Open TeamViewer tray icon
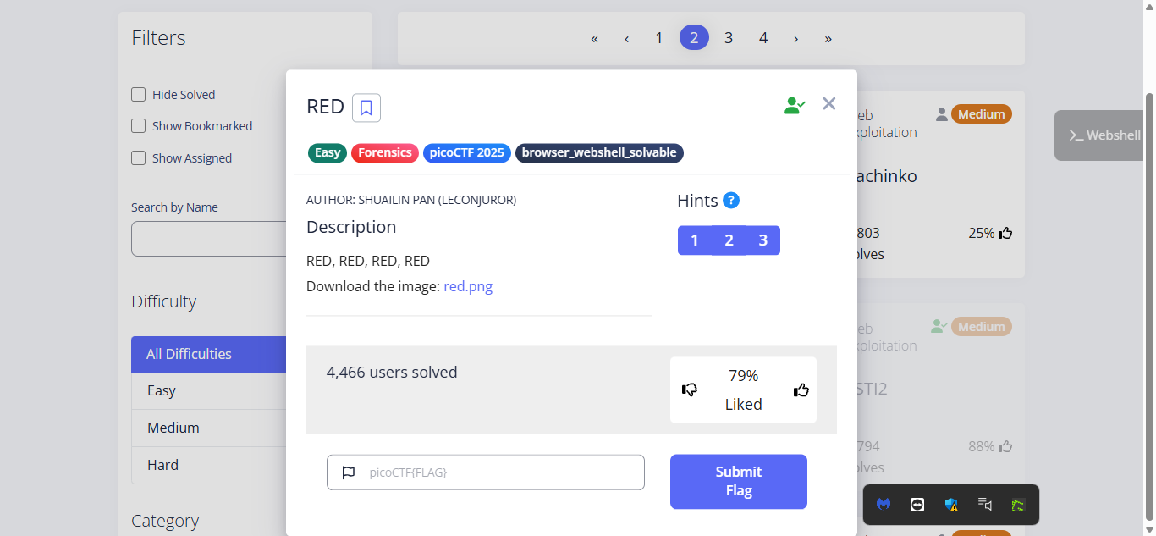1156x536 pixels. tap(917, 505)
